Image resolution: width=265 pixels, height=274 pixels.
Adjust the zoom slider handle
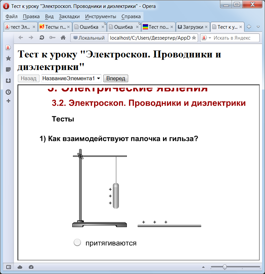(225, 267)
